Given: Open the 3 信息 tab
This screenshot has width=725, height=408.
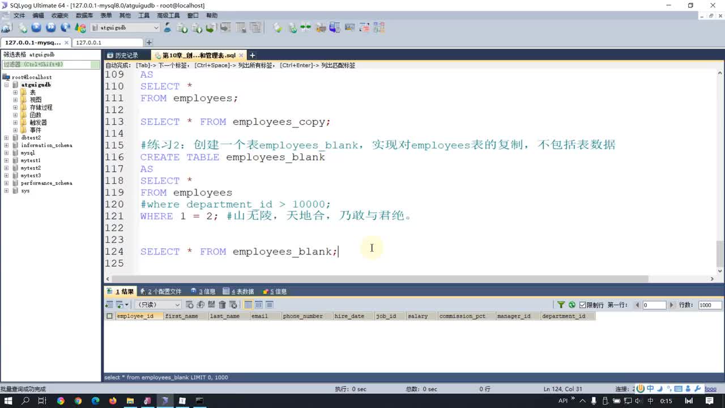Looking at the screenshot, I should 203,291.
